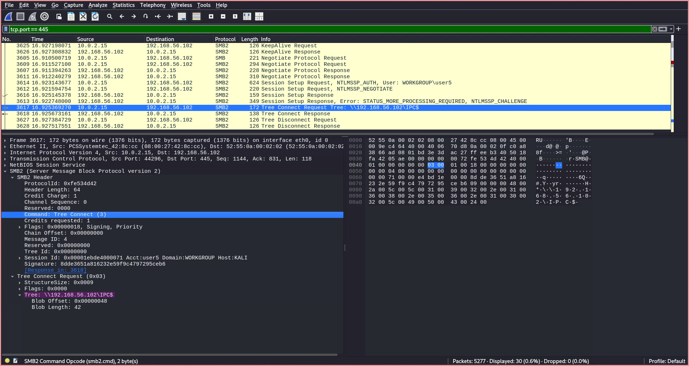Expand the Ethernet II details
Screen dimensions: 689x366
click(5, 147)
